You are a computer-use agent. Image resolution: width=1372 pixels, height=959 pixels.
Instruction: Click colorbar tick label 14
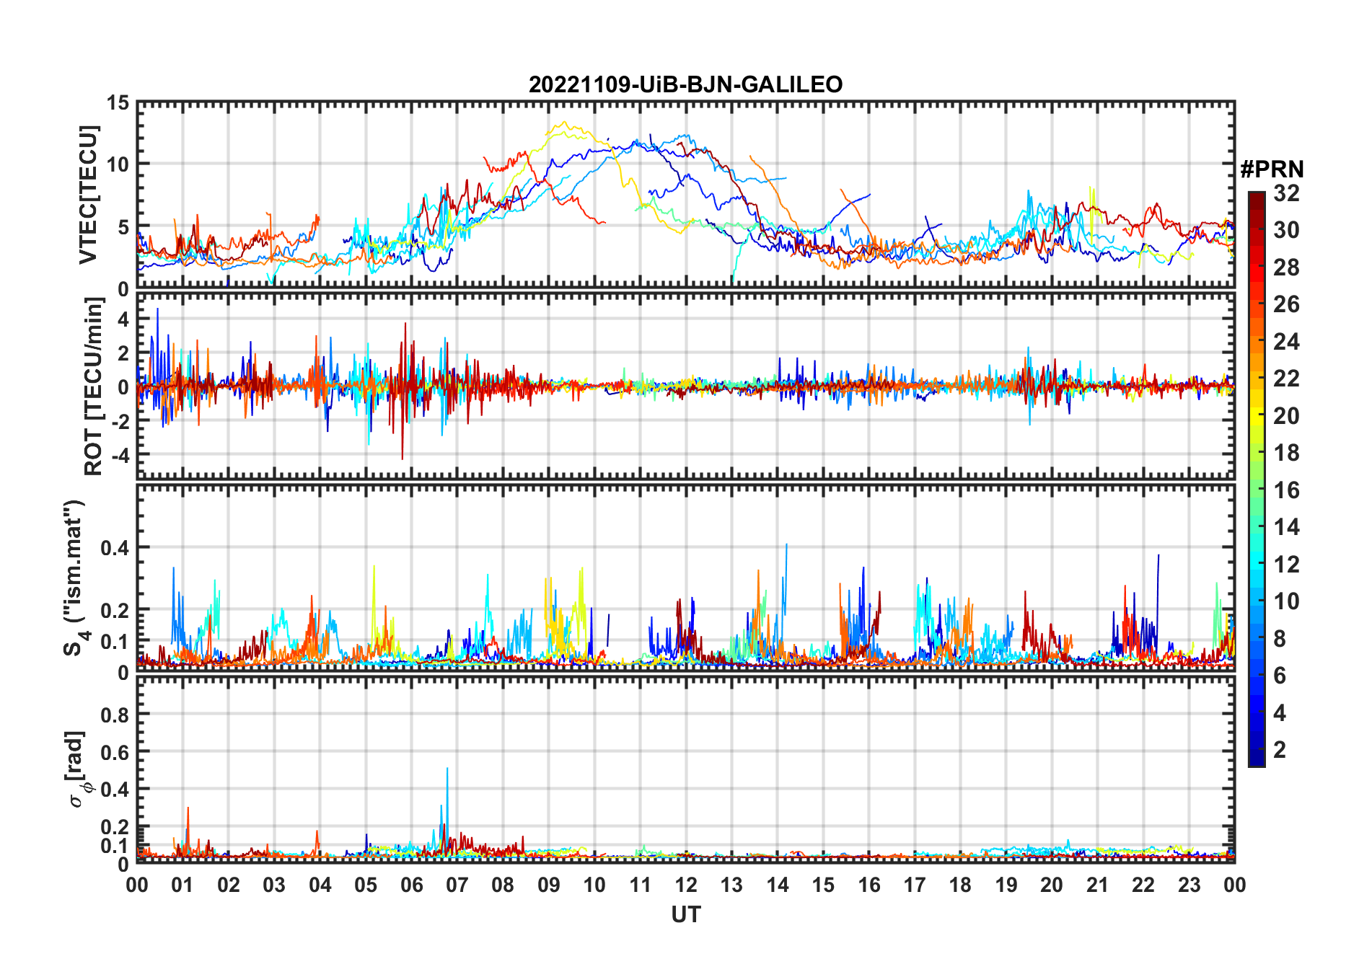tap(1286, 527)
